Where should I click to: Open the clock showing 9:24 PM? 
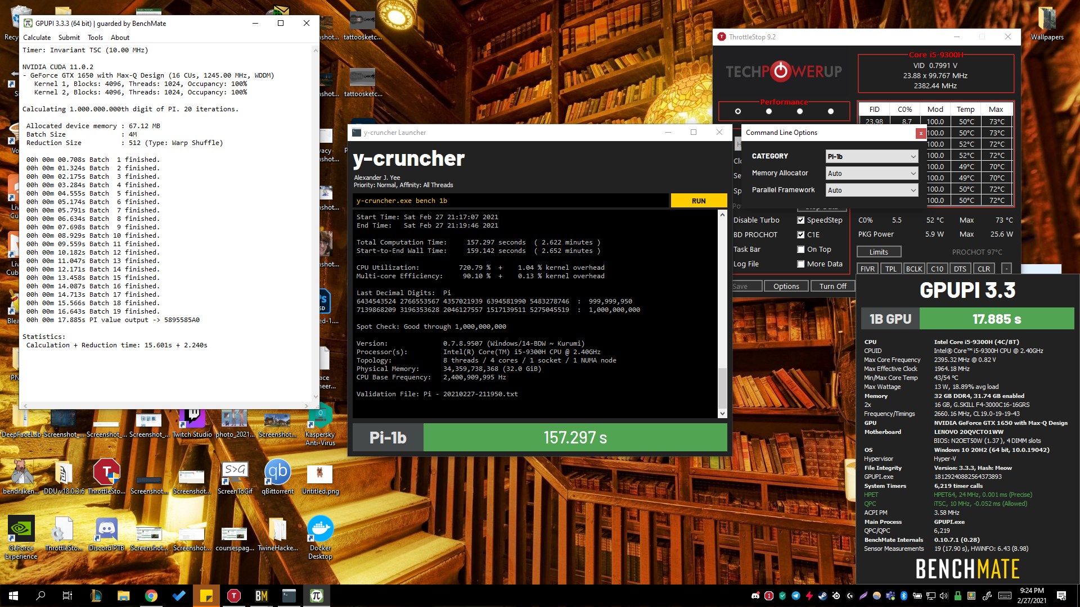point(1032,596)
